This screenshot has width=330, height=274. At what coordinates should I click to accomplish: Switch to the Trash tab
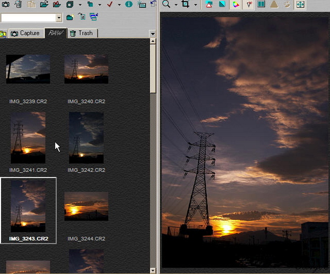tap(82, 33)
